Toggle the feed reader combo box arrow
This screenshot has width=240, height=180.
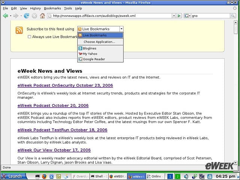[x=121, y=29]
